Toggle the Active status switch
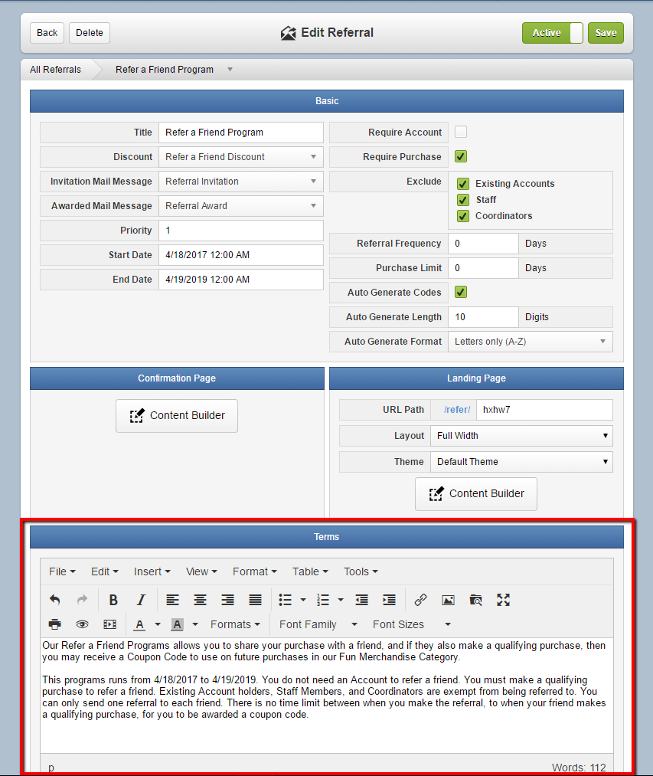653x776 pixels. coord(553,33)
